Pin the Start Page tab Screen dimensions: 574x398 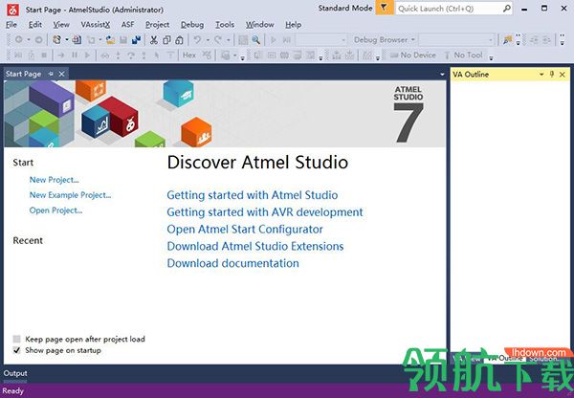tap(51, 74)
